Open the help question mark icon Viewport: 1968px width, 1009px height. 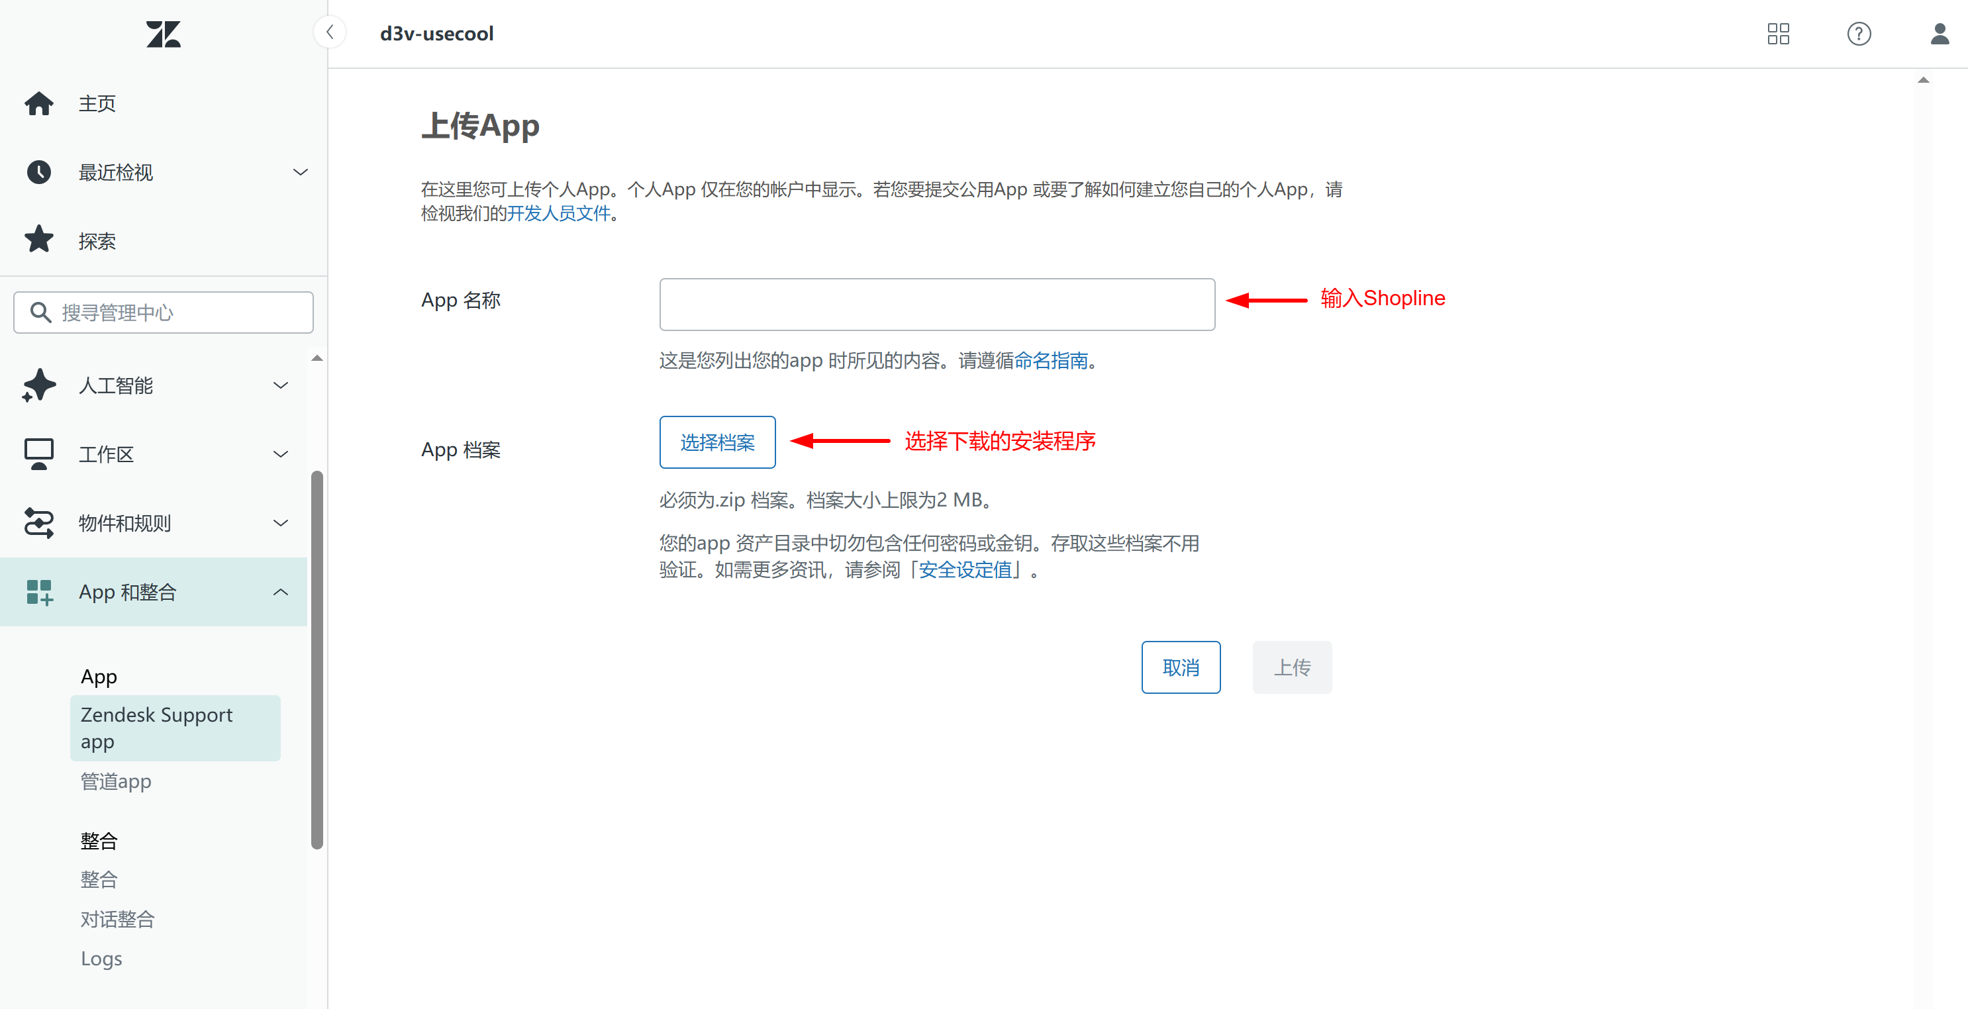click(x=1859, y=34)
